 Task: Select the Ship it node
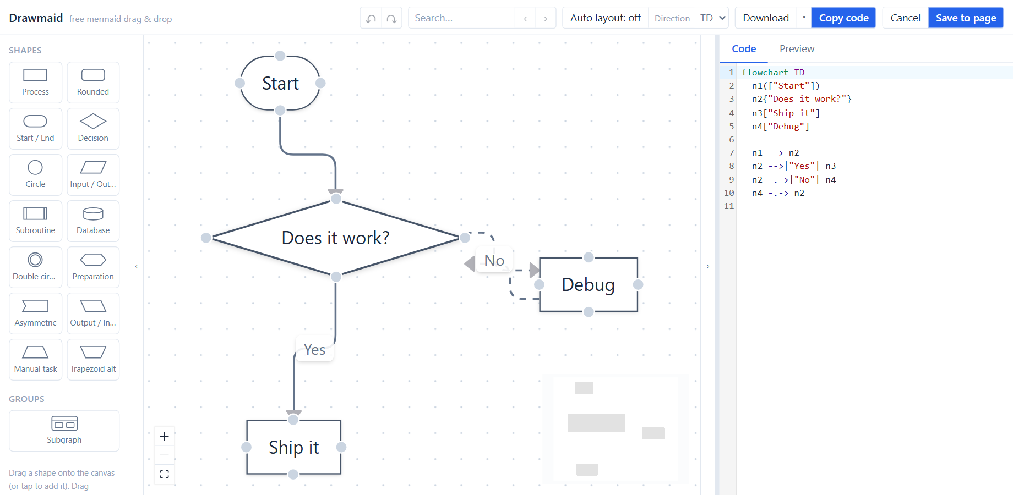[294, 447]
